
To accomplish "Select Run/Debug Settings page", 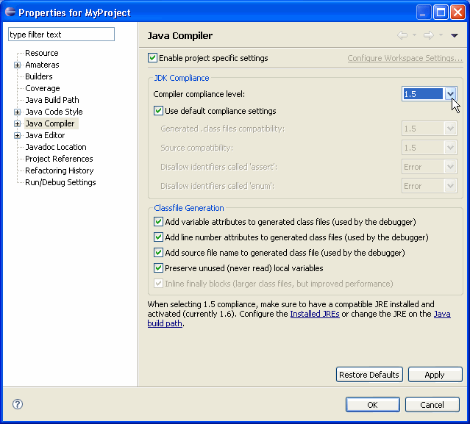I will [60, 182].
